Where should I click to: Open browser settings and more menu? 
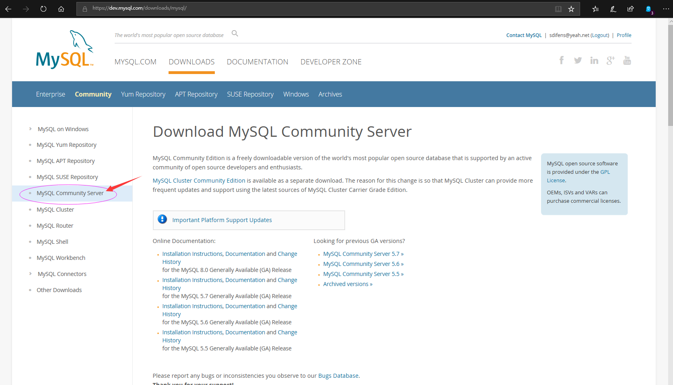(666, 9)
